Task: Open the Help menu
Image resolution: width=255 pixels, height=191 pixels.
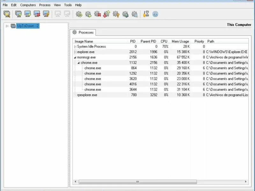Action: coord(78,5)
